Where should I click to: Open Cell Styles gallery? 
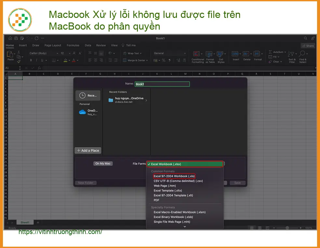coord(221,57)
